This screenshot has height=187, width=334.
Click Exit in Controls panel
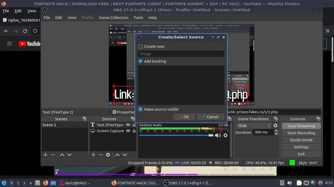(301, 154)
